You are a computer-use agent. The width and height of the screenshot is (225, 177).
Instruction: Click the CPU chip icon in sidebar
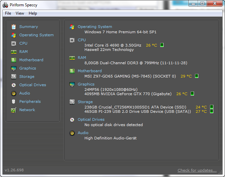pos(14,43)
